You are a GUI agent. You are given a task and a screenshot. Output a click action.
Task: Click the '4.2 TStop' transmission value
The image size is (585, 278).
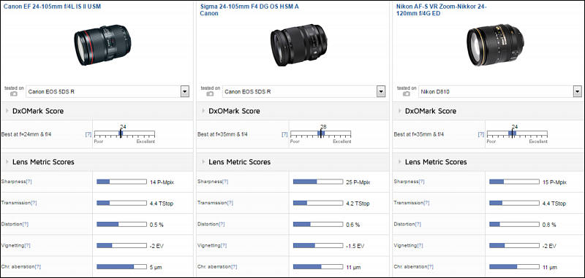(358, 204)
